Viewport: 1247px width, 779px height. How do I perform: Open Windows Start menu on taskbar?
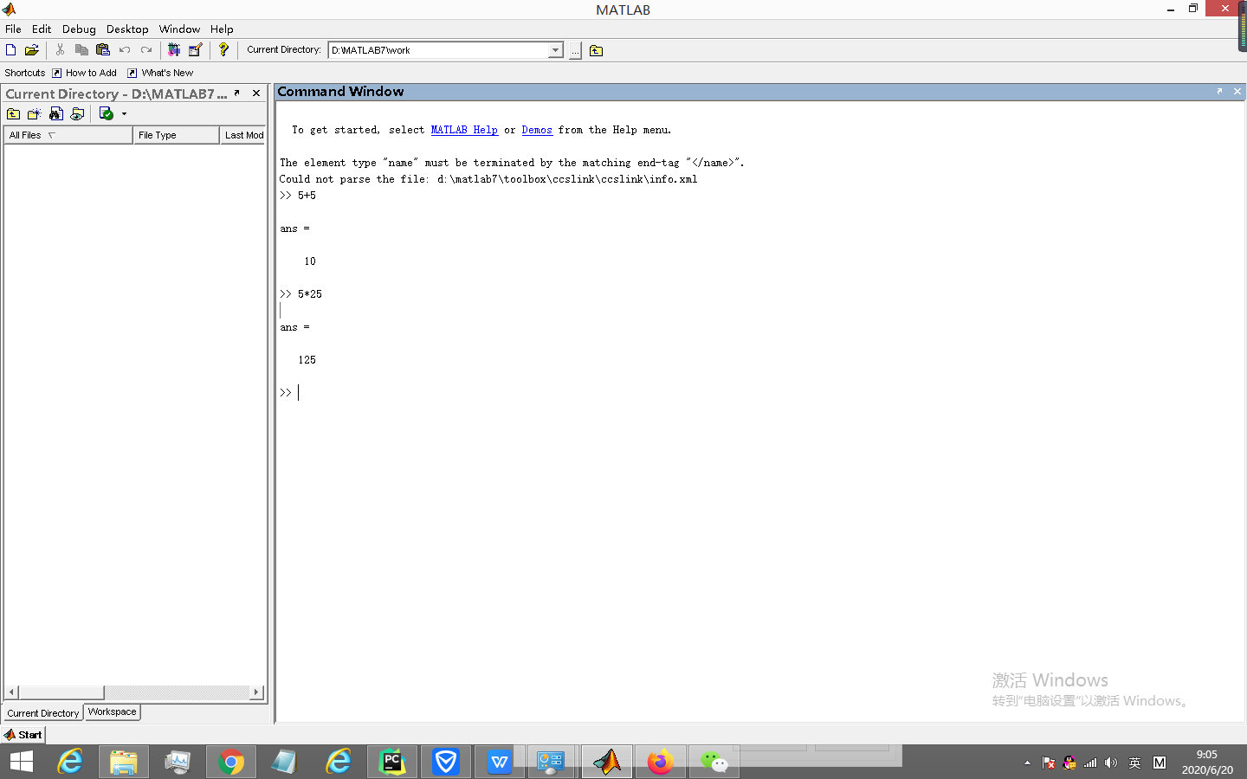[x=22, y=762]
